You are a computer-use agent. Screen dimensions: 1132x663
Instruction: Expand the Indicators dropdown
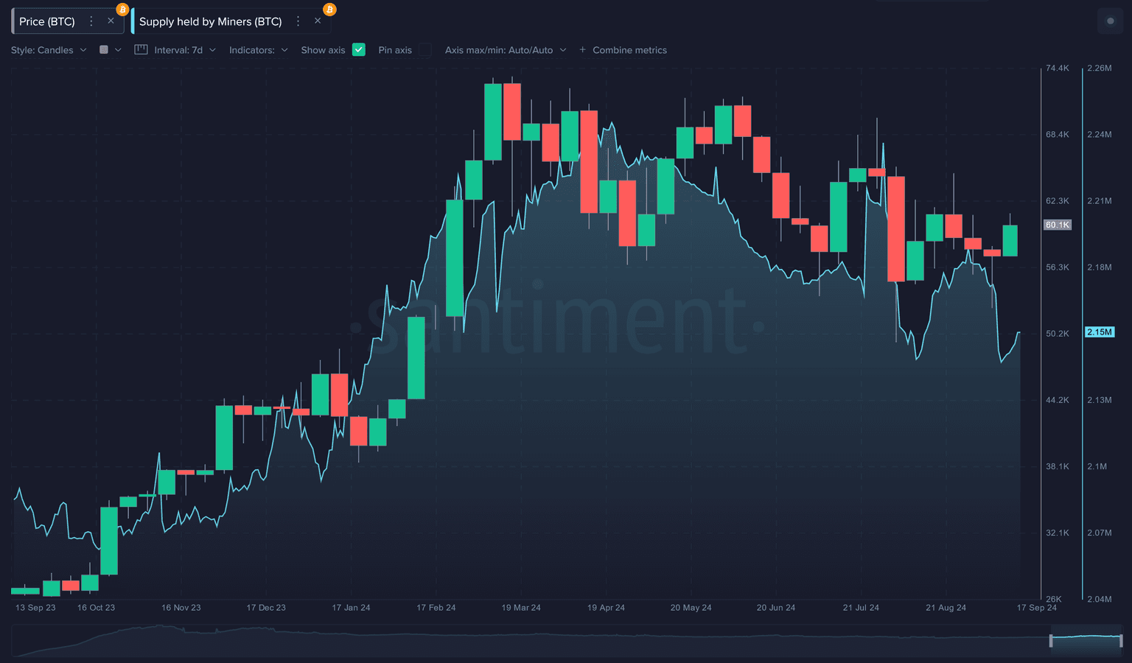point(258,50)
